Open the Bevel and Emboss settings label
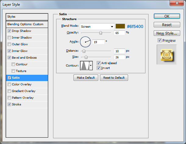The image size is (186, 144). [x=24, y=58]
